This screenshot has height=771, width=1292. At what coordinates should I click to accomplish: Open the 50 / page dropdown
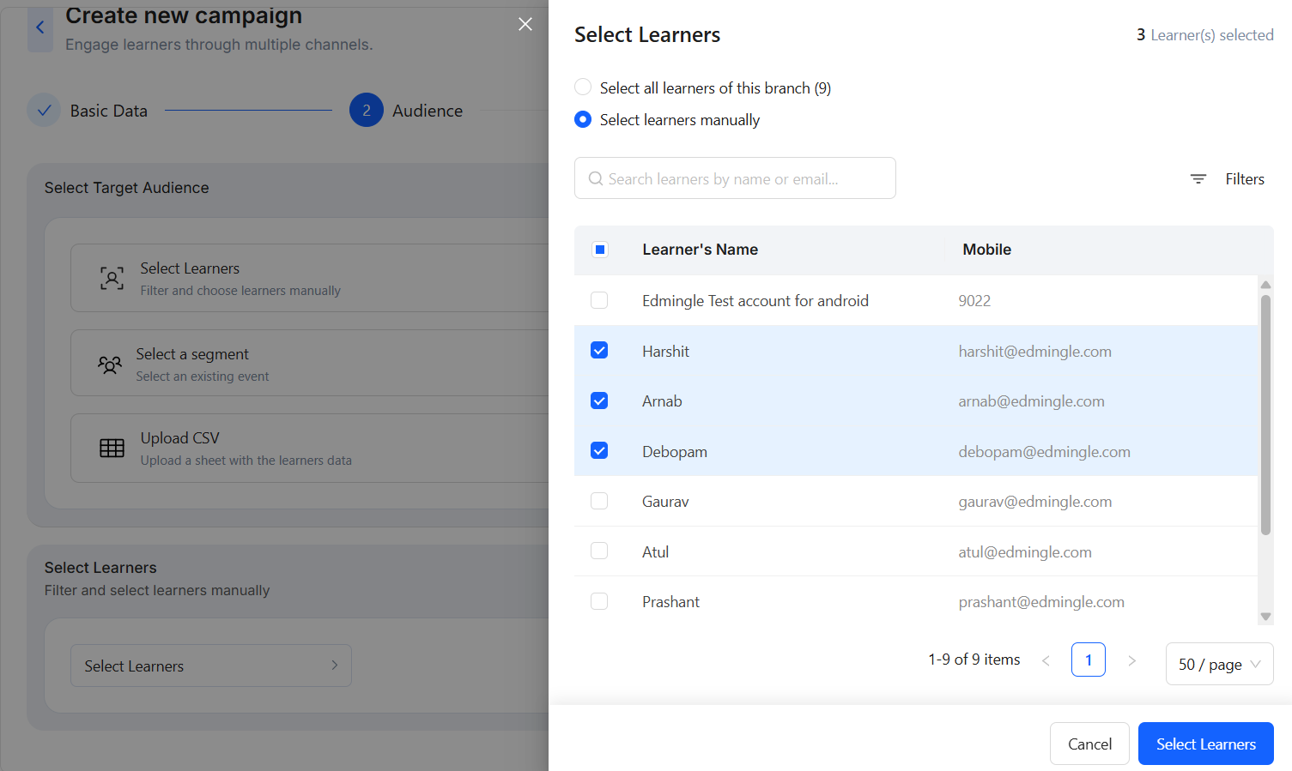pyautogui.click(x=1219, y=664)
